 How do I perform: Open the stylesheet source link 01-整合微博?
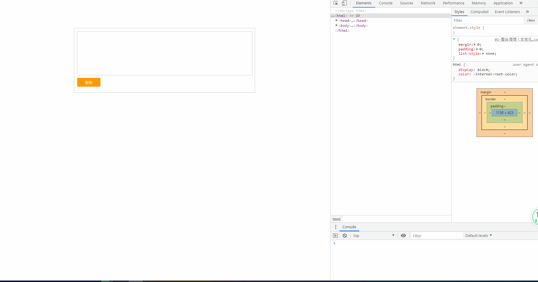[516, 40]
